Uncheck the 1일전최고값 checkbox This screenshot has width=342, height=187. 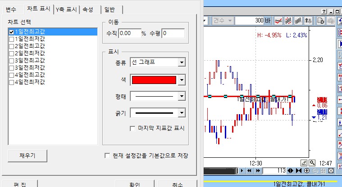11,32
